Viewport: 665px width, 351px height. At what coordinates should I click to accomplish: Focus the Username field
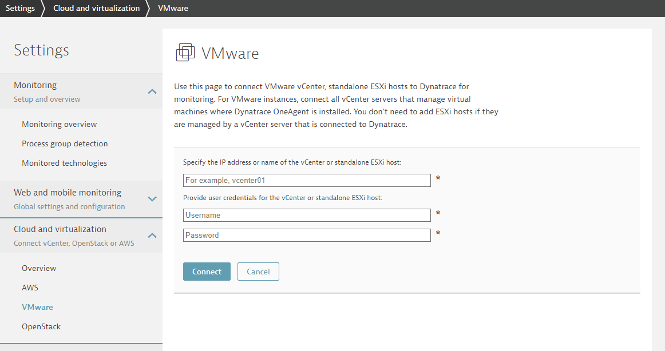tap(307, 215)
